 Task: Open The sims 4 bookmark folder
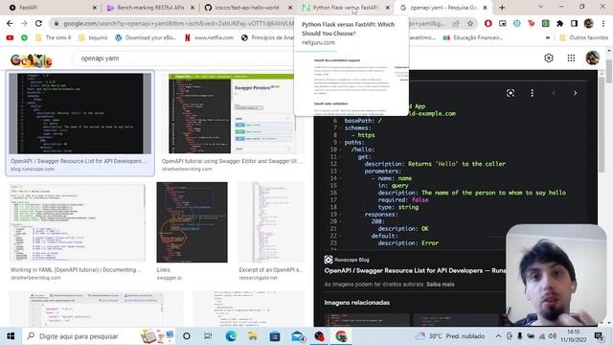(x=54, y=37)
